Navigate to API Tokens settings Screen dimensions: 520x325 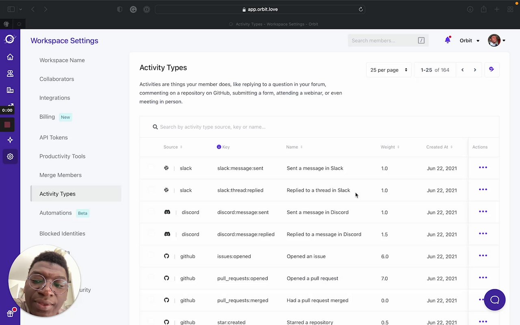[54, 137]
